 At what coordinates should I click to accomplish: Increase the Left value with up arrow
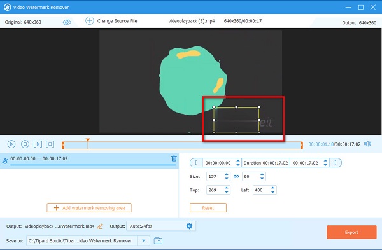coord(273,188)
